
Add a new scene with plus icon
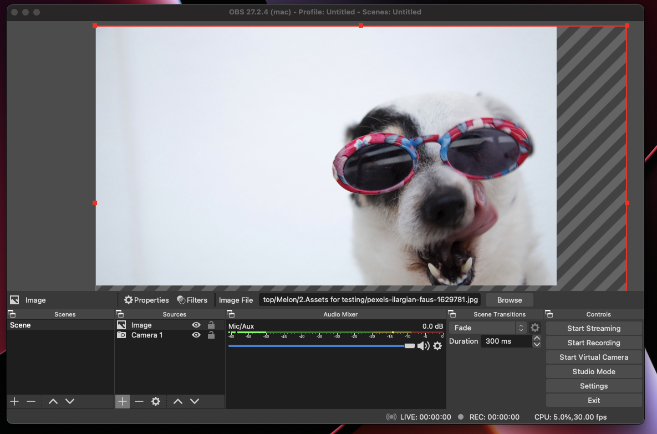click(14, 401)
